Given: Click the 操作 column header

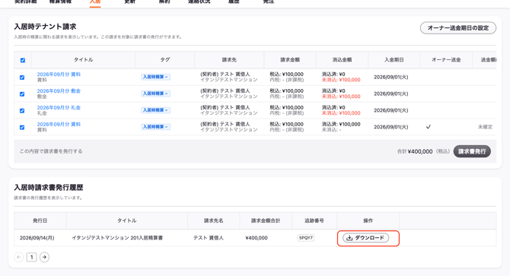Looking at the screenshot, I should [368, 220].
